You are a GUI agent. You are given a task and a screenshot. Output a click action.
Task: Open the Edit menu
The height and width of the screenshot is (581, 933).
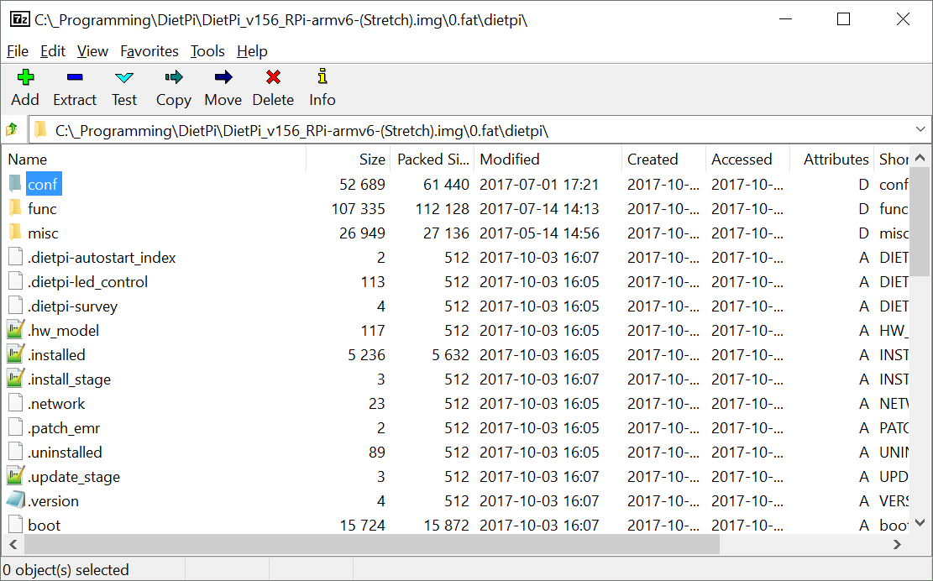pos(52,51)
